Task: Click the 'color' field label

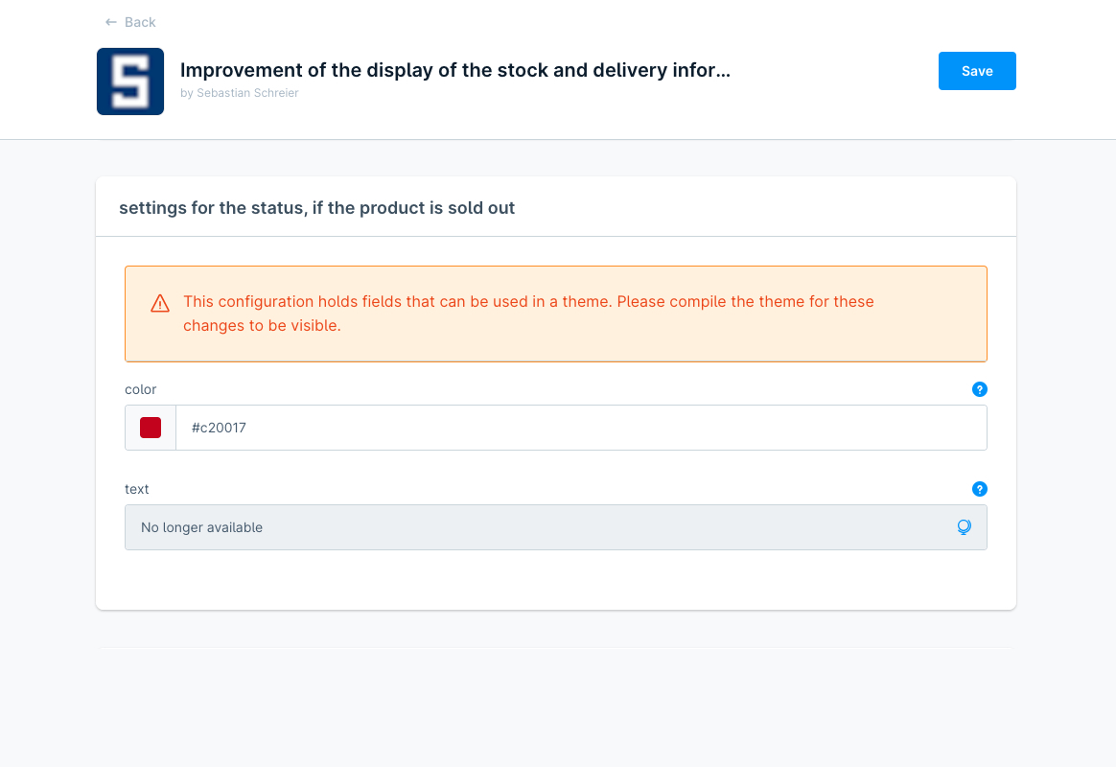Action: (x=141, y=389)
